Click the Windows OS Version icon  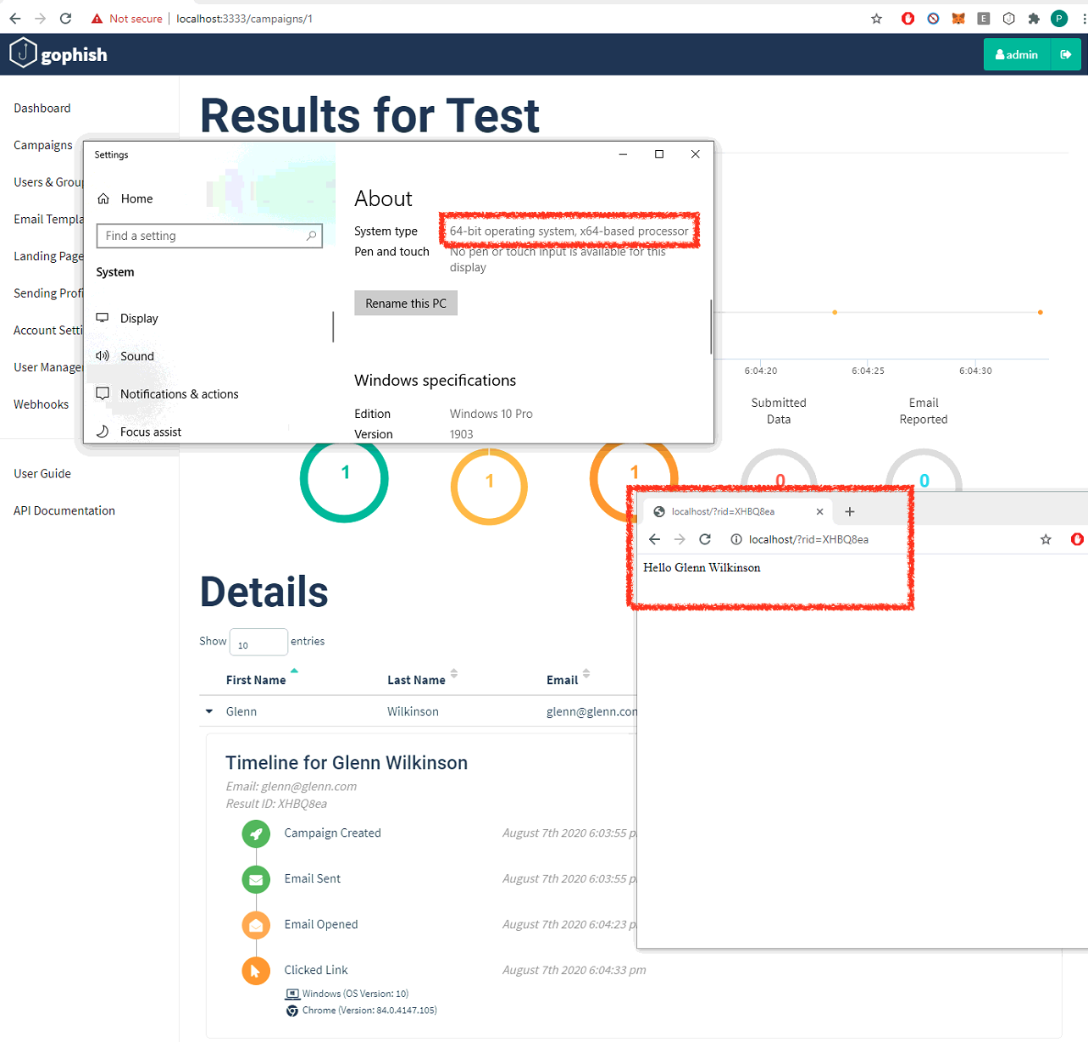(x=291, y=993)
